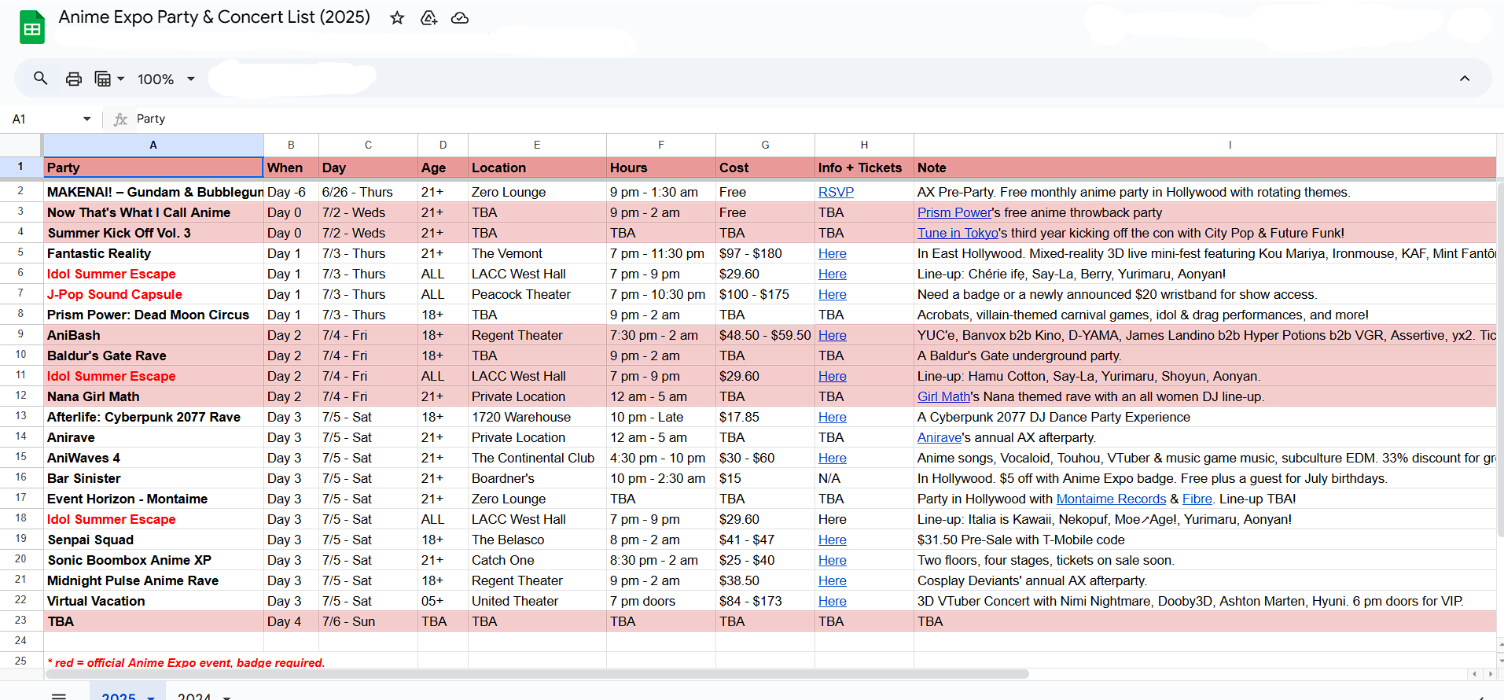Click the filter views table icon
Screen dimensions: 1504x700
(x=103, y=79)
